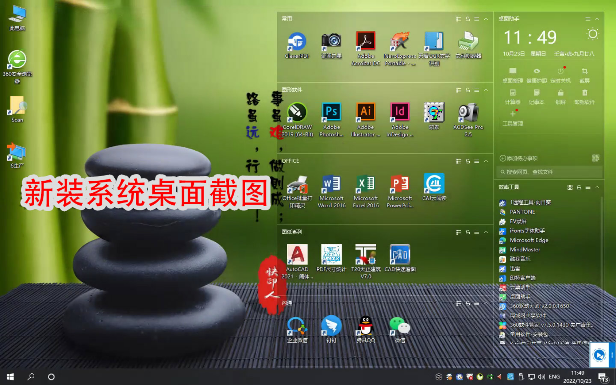The height and width of the screenshot is (385, 616).
Task: Collapse the 图形软件 panel with its chevron
Action: (x=486, y=90)
